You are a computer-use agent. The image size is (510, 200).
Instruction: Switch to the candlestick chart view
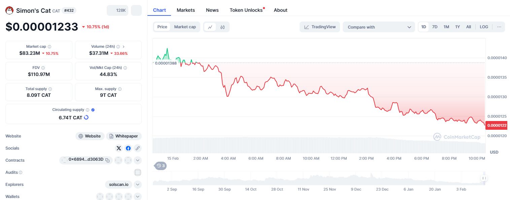click(x=223, y=27)
